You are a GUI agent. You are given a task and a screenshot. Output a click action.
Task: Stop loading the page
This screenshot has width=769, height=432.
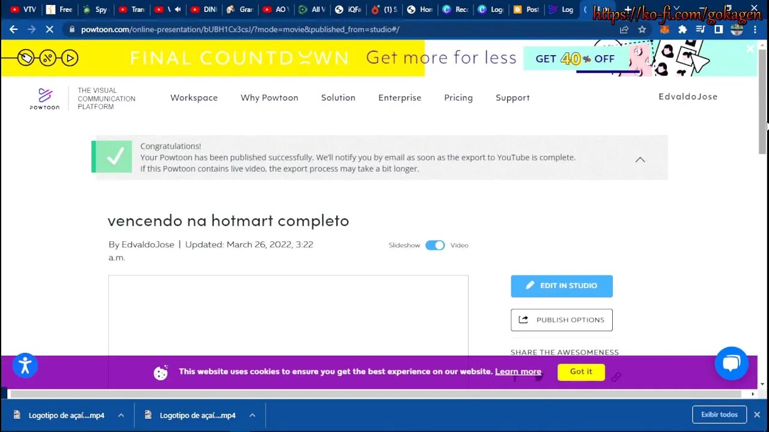point(50,29)
